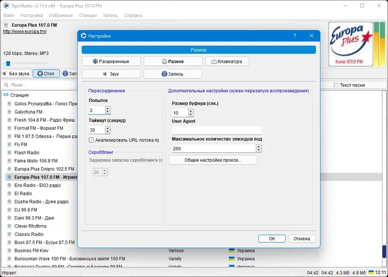Open the Станции menu
This screenshot has width=388, height=277.
click(x=88, y=15)
